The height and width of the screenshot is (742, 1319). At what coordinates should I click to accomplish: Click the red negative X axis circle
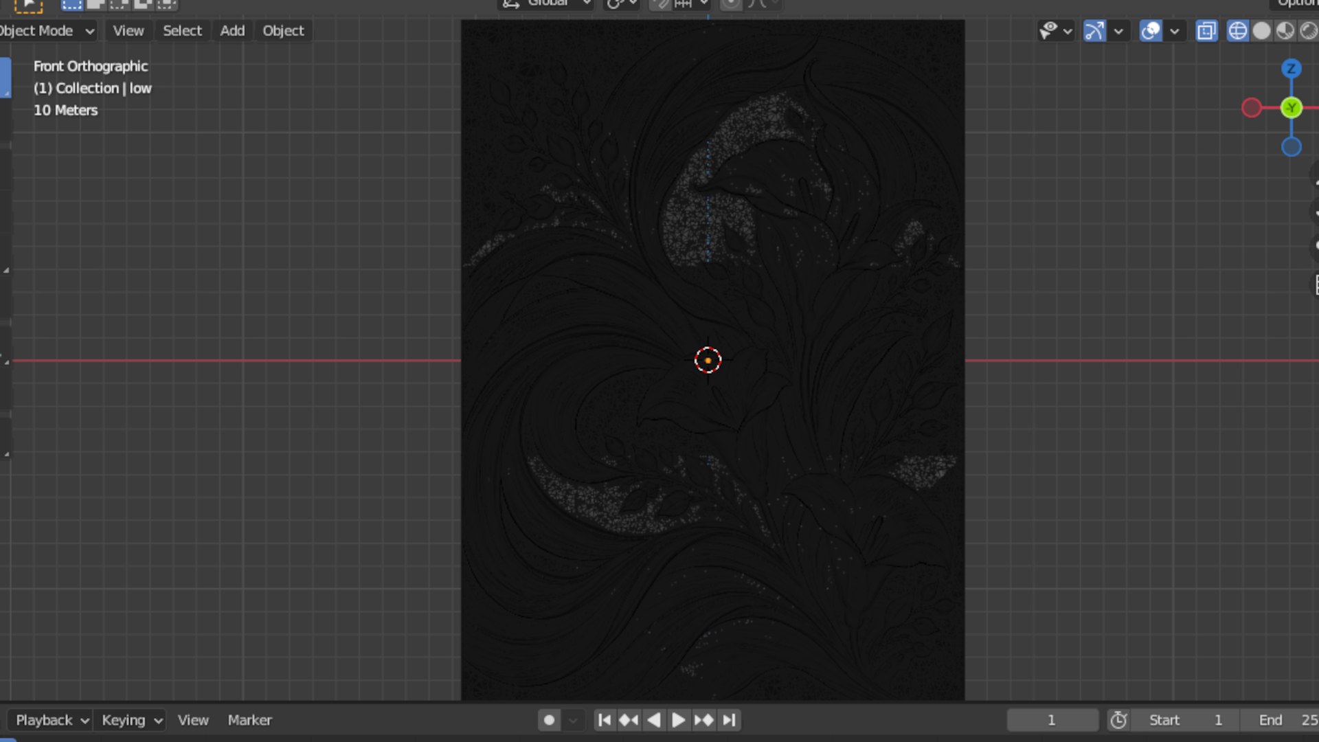click(x=1252, y=108)
